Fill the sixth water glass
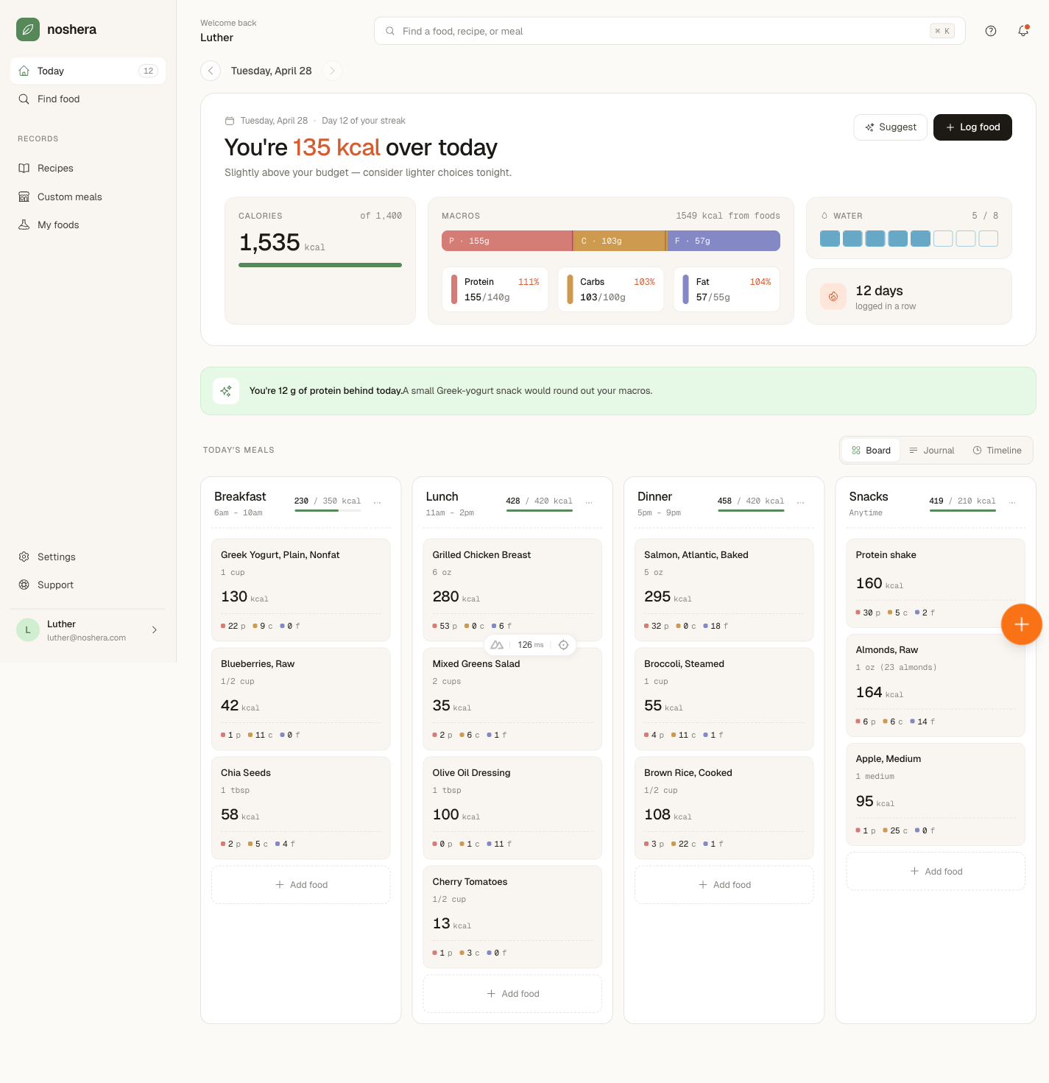 tap(943, 239)
